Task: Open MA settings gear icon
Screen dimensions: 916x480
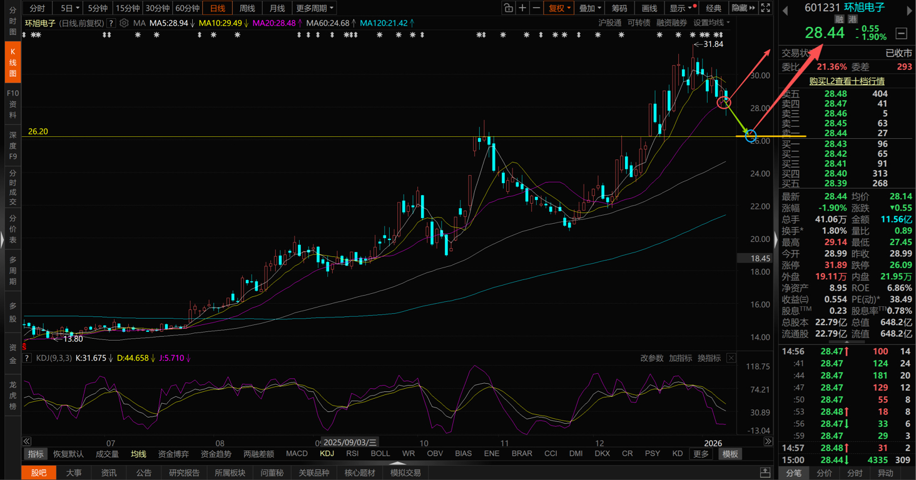Action: [x=124, y=23]
